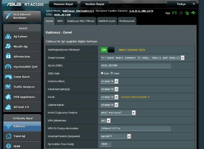Open the Ağ Eşleme network map icon
The height and width of the screenshot is (149, 204).
click(x=8, y=36)
